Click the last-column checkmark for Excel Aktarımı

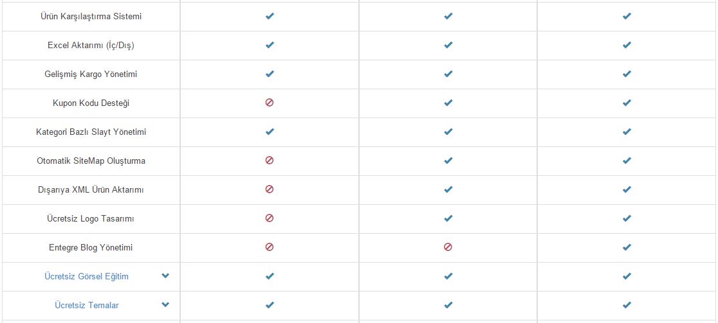[x=627, y=45]
